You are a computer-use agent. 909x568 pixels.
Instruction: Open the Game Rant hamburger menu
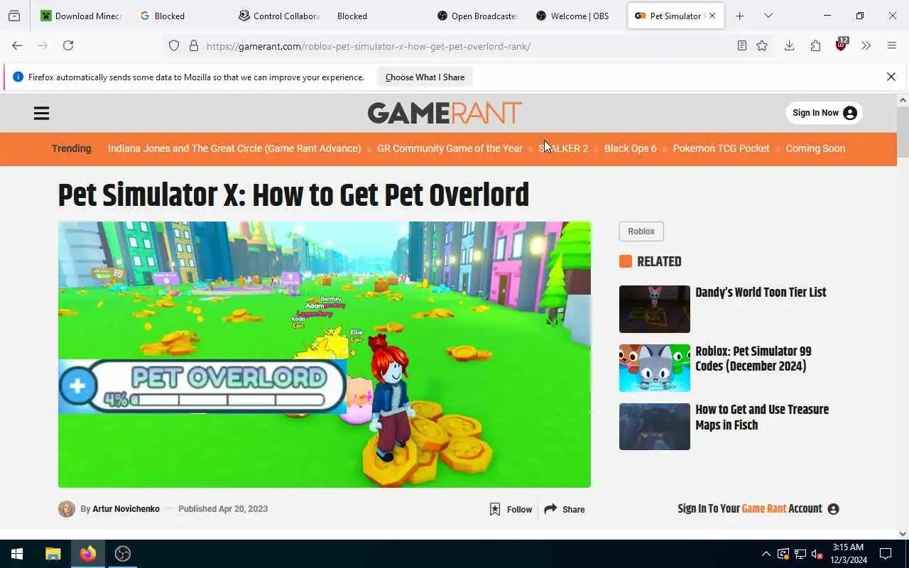(42, 114)
